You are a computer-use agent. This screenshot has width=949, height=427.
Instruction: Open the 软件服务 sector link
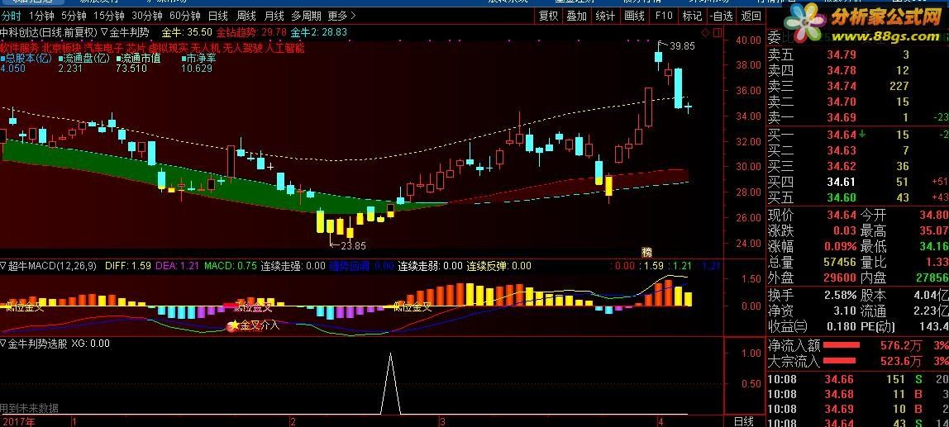coord(19,46)
